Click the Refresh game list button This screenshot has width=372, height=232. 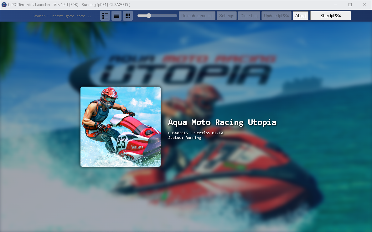pos(197,15)
